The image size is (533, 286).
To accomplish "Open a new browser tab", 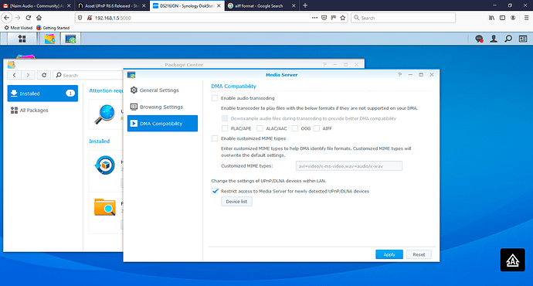I will [x=305, y=5].
